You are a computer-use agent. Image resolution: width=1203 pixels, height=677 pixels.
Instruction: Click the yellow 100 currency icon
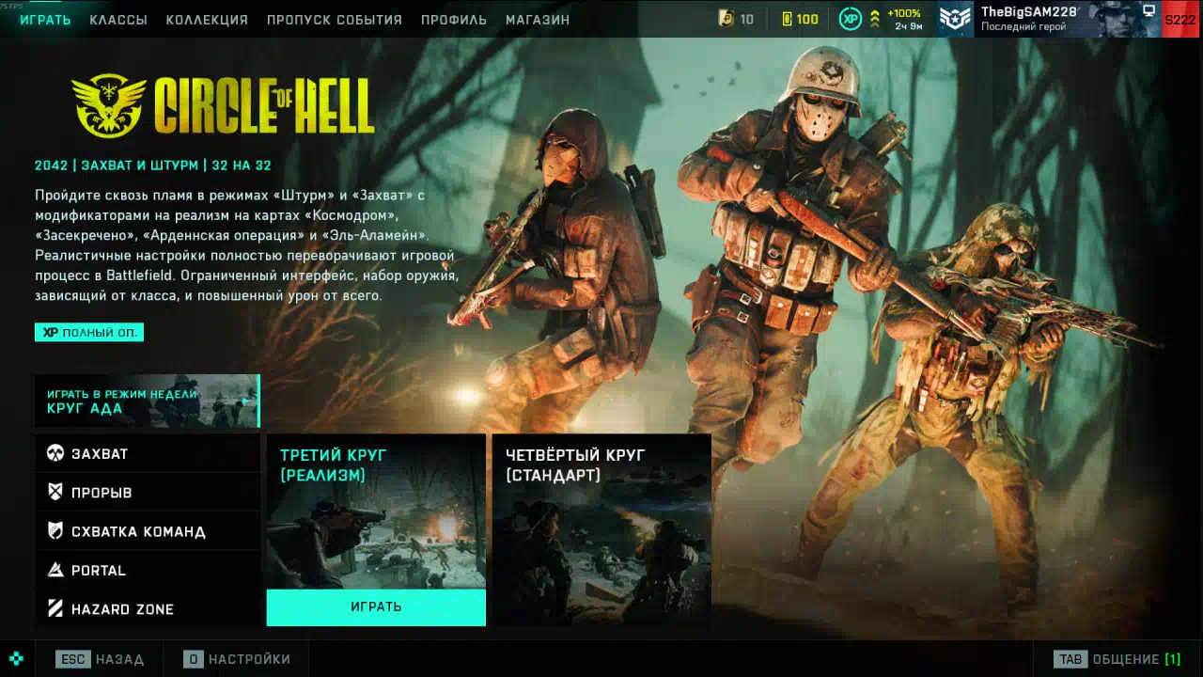(x=788, y=19)
